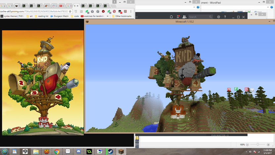
Task: Open Discord's pinned messages icon
Action: (178, 17)
